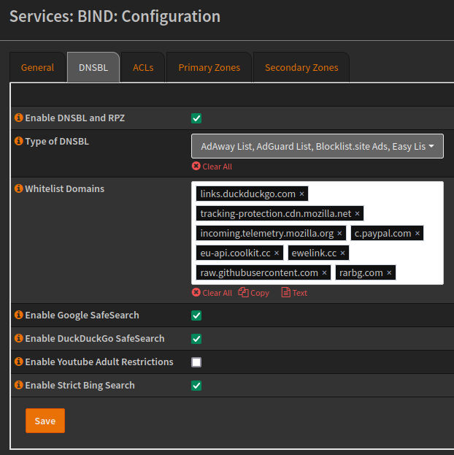Clear All whitelist domains
This screenshot has width=454, height=455.
point(212,292)
